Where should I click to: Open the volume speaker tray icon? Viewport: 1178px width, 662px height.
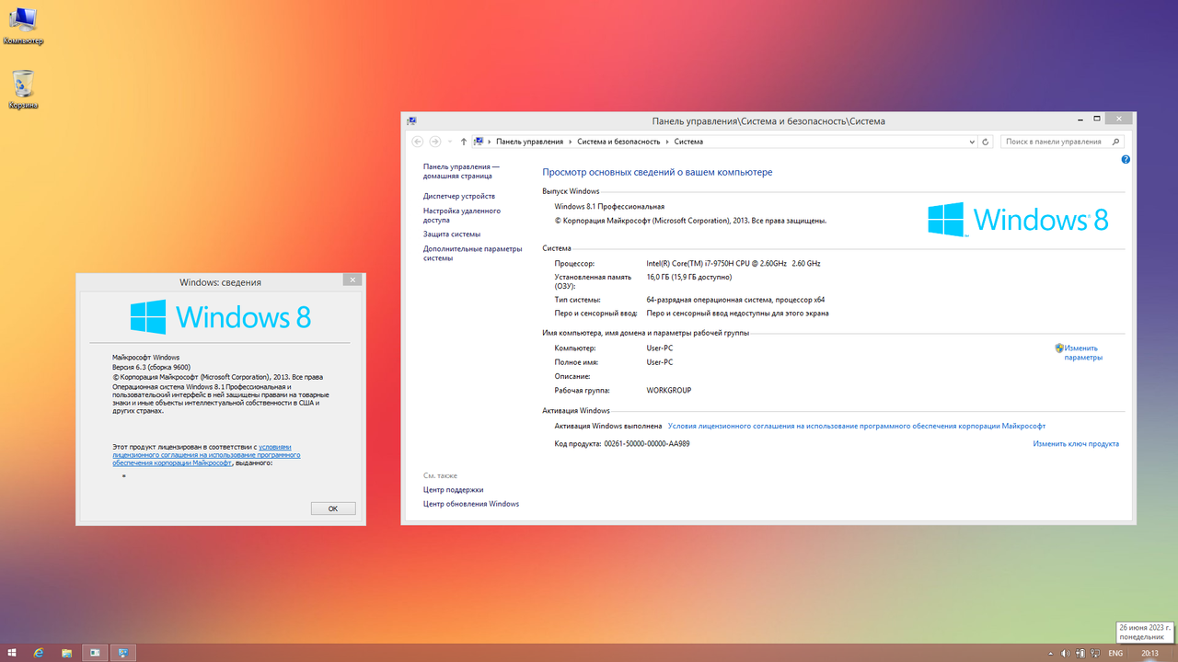coord(1065,653)
